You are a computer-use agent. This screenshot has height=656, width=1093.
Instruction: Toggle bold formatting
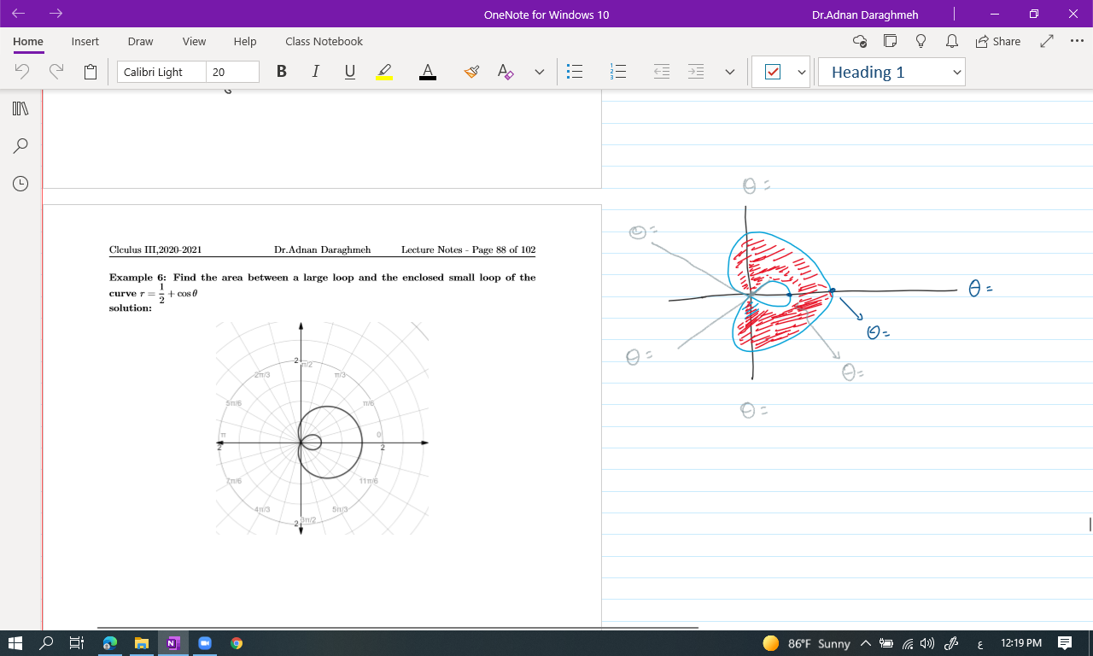[x=282, y=73]
